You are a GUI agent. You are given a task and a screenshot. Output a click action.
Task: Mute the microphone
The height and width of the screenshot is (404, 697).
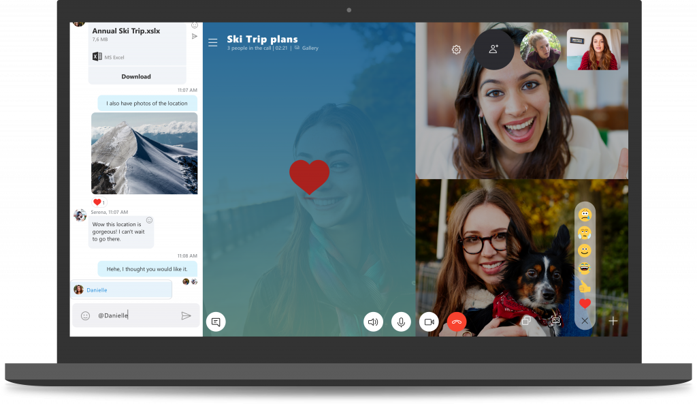tap(401, 322)
